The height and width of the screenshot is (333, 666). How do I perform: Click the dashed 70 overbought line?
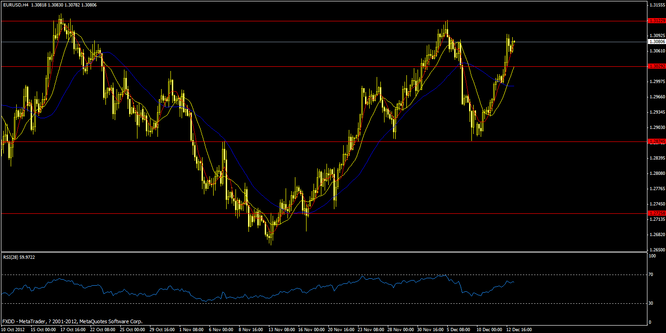279,274
